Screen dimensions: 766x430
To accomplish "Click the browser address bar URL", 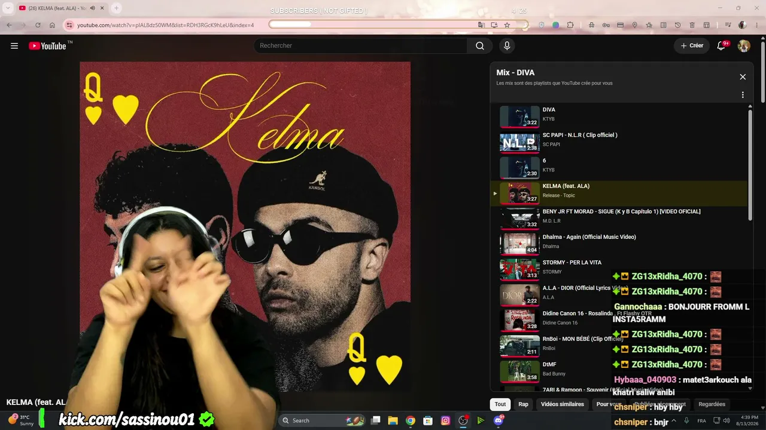I will click(166, 25).
